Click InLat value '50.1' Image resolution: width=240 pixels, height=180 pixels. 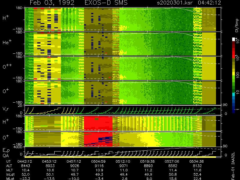pyautogui.click(x=50, y=175)
